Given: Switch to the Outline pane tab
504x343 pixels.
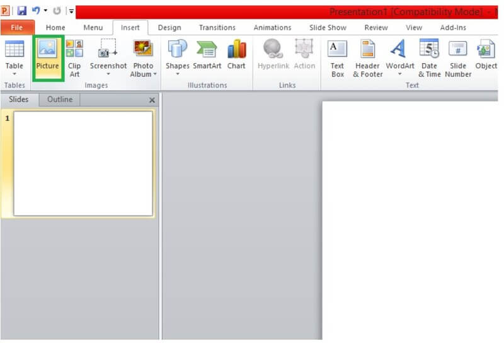Looking at the screenshot, I should coord(60,100).
